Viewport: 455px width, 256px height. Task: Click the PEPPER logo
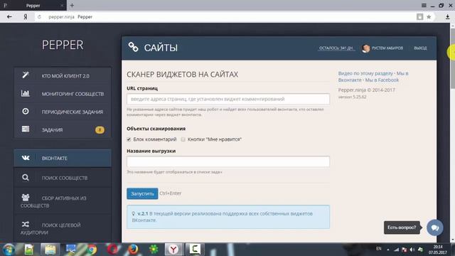click(63, 45)
